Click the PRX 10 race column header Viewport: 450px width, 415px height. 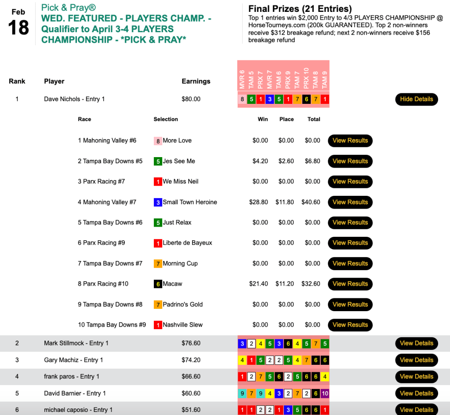click(306, 77)
